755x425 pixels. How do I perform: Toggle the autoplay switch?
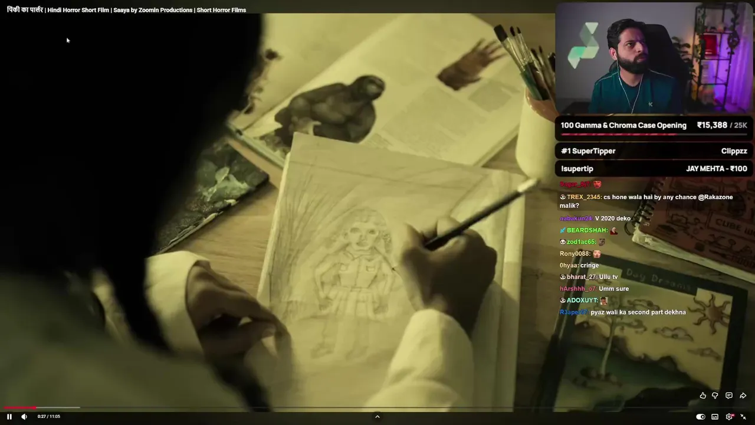(700, 417)
